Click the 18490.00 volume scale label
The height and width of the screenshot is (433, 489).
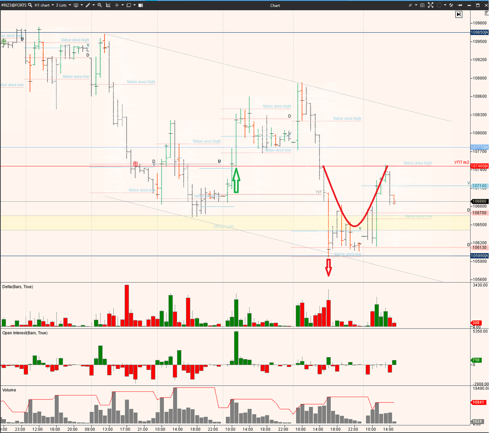pyautogui.click(x=480, y=389)
